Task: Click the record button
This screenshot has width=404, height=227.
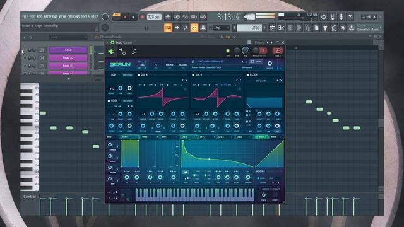Action: 142,17
